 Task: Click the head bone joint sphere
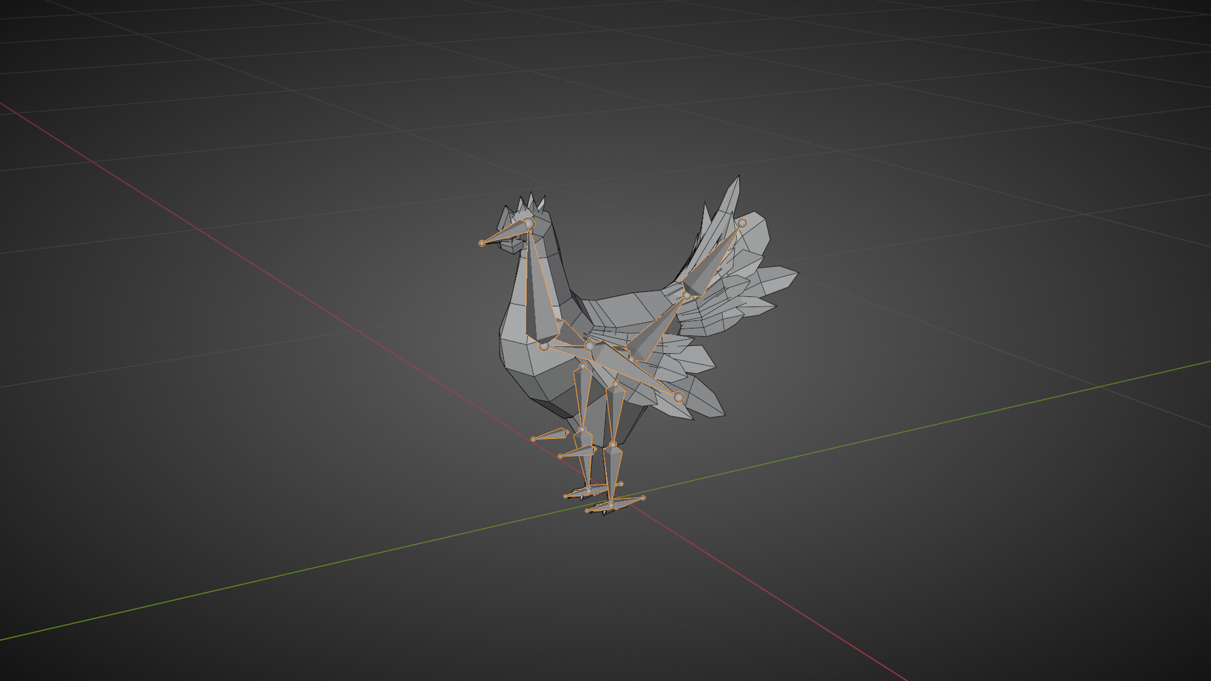pos(530,223)
